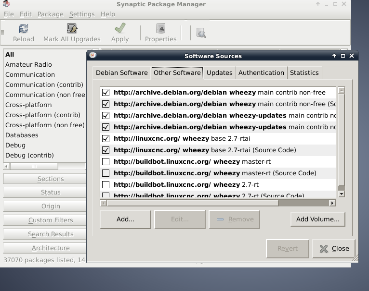The image size is (369, 291).
Task: Select Cross-platform (non free) section
Action: pos(45,125)
